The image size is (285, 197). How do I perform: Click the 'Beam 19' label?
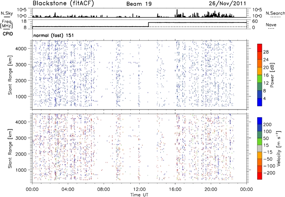[x=139, y=4]
